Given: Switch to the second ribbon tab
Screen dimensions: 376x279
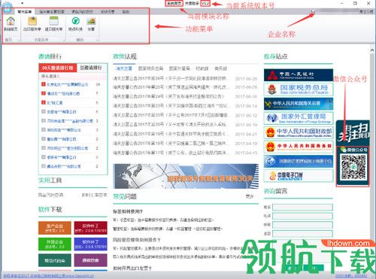Looking at the screenshot, I should click(52, 12).
